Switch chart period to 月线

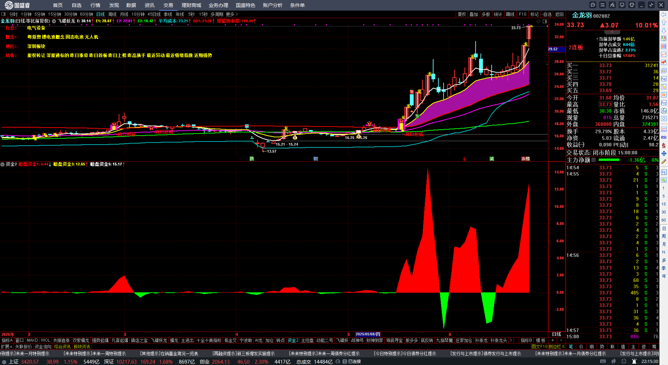tap(124, 14)
